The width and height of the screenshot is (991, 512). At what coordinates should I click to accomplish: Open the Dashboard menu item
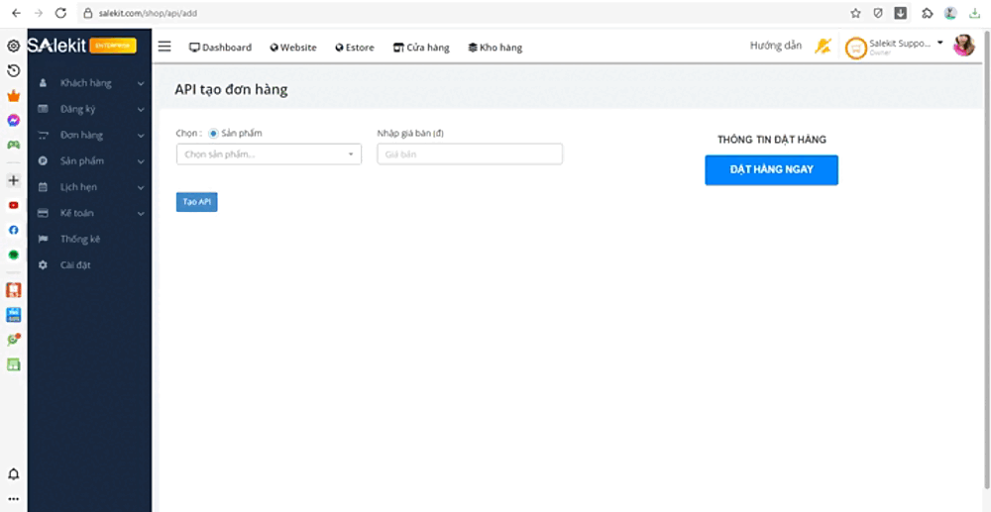point(221,48)
